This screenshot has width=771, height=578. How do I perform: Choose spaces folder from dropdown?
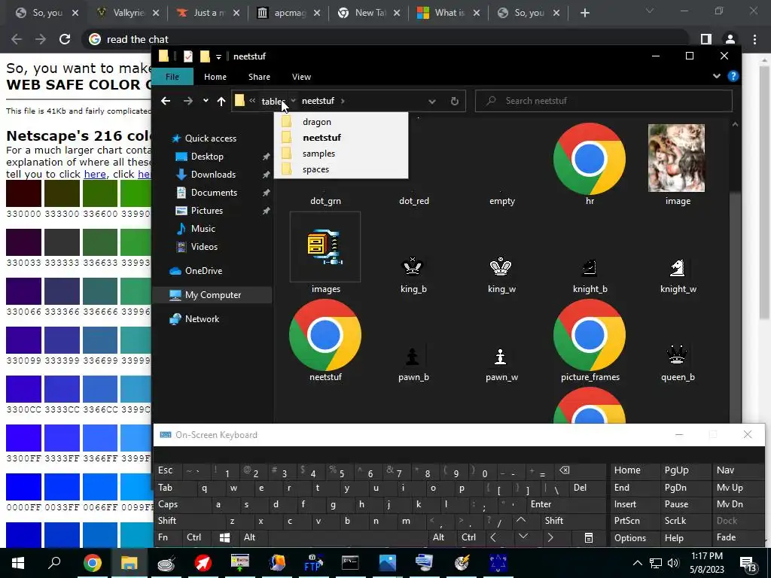(x=341, y=169)
